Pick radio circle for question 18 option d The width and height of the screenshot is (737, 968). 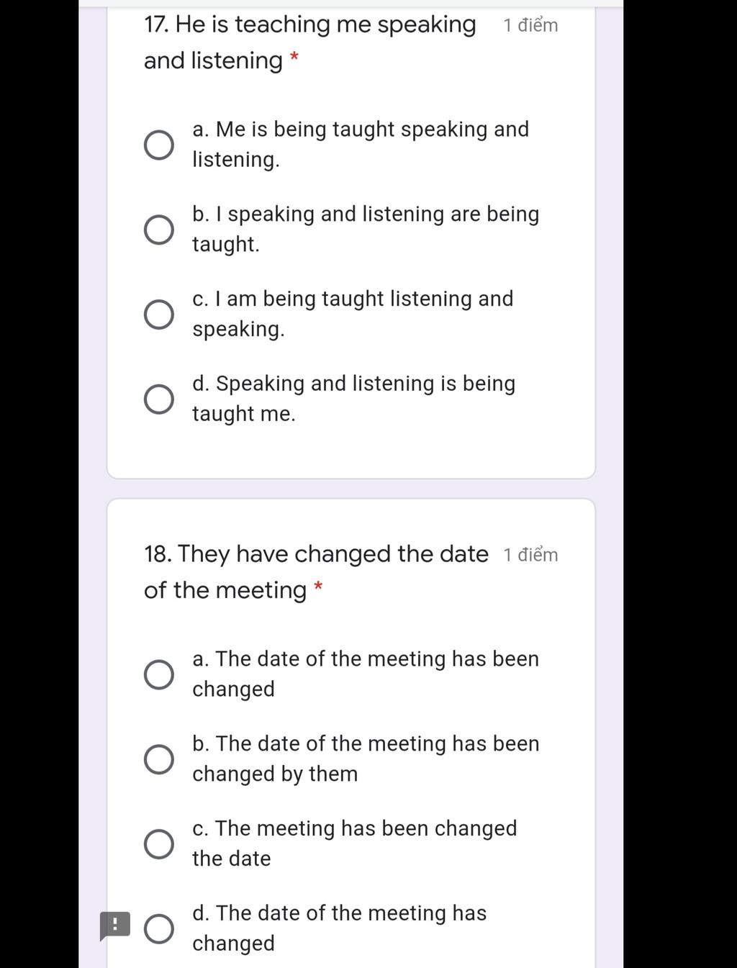(x=158, y=928)
